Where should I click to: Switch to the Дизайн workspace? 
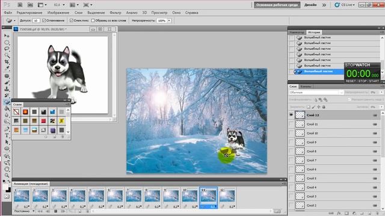click(x=310, y=5)
